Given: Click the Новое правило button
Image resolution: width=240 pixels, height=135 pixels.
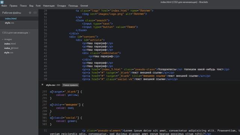Looking at the screenshot, I should pyautogui.click(x=70, y=85).
